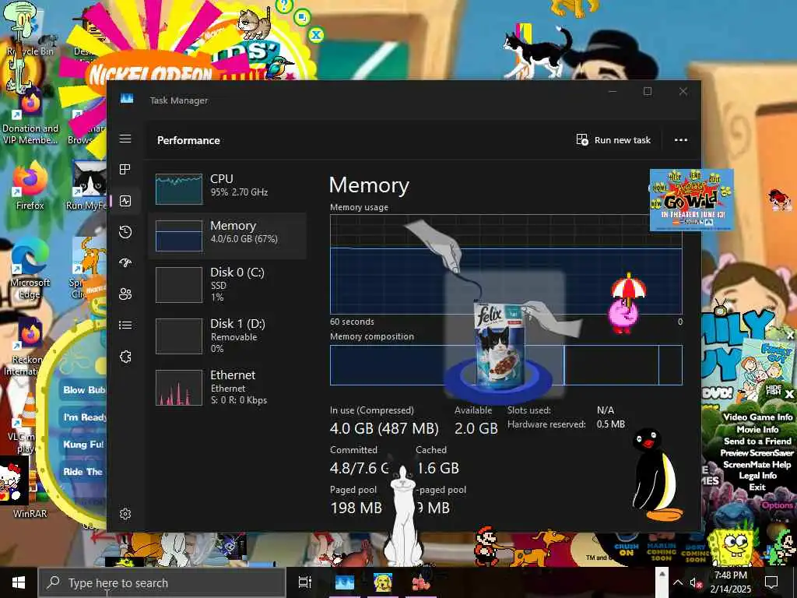The height and width of the screenshot is (598, 797).
Task: Open the Donation and VIP Member shortcut
Action: pos(30,117)
